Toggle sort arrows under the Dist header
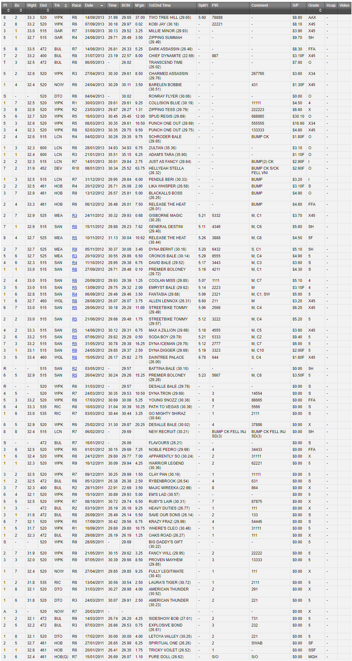352x661 pixels. (x=48, y=11)
